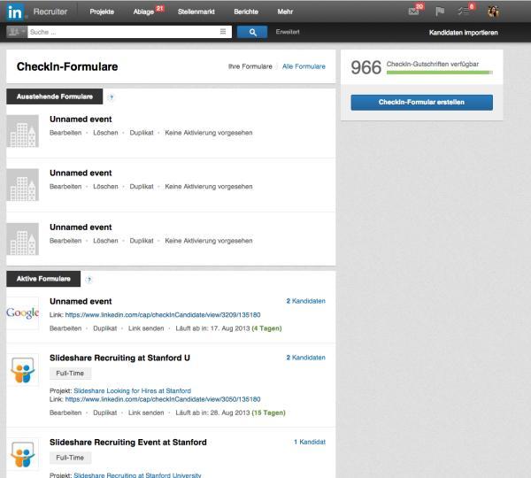Click help icon beside Ausstehende Formulare

(x=111, y=97)
